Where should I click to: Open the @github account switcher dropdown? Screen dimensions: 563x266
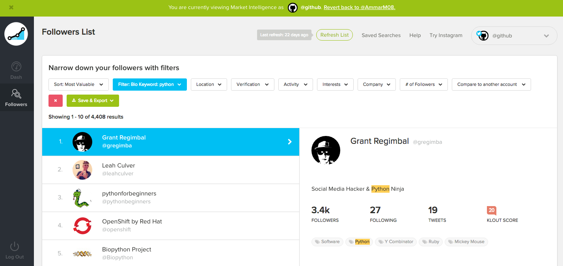pos(514,35)
